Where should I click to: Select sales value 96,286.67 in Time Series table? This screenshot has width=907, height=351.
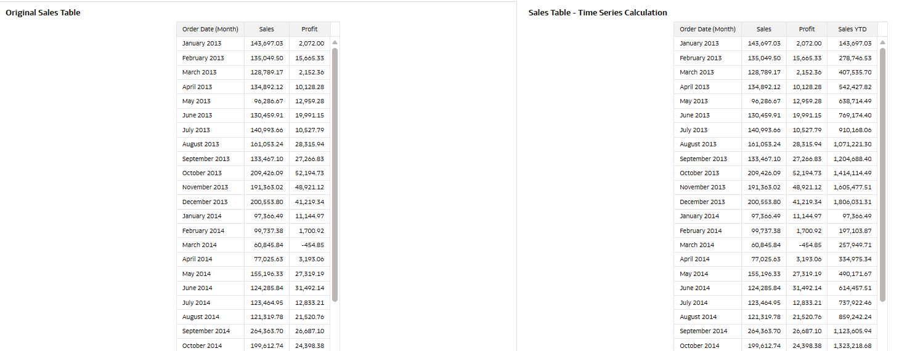(x=766, y=101)
